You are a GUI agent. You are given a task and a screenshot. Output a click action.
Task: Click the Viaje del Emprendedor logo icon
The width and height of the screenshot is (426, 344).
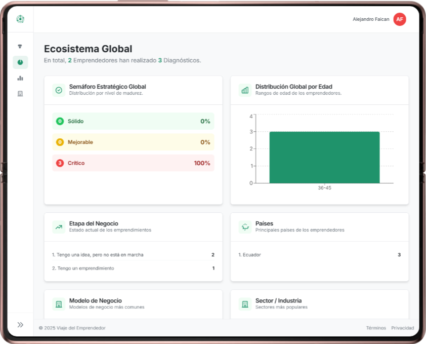pyautogui.click(x=20, y=18)
